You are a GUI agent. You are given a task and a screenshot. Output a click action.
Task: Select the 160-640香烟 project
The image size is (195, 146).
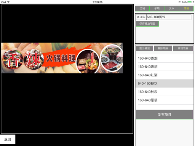165,59
